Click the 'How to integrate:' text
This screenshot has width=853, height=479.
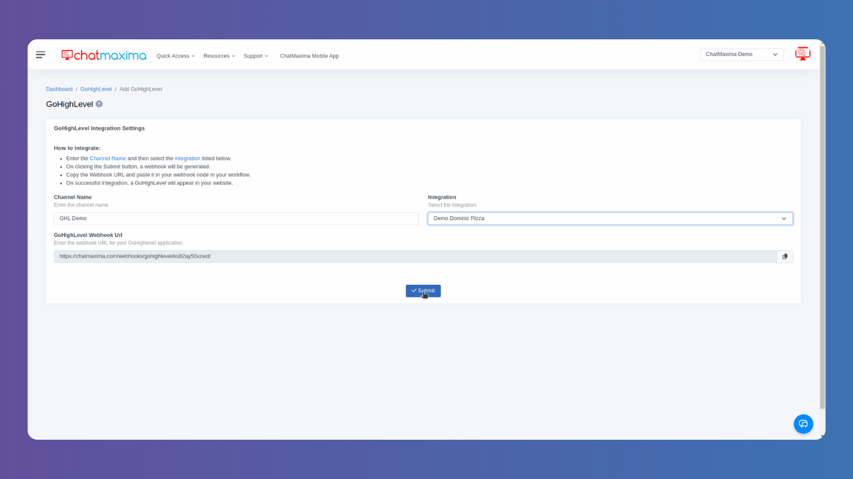[77, 148]
